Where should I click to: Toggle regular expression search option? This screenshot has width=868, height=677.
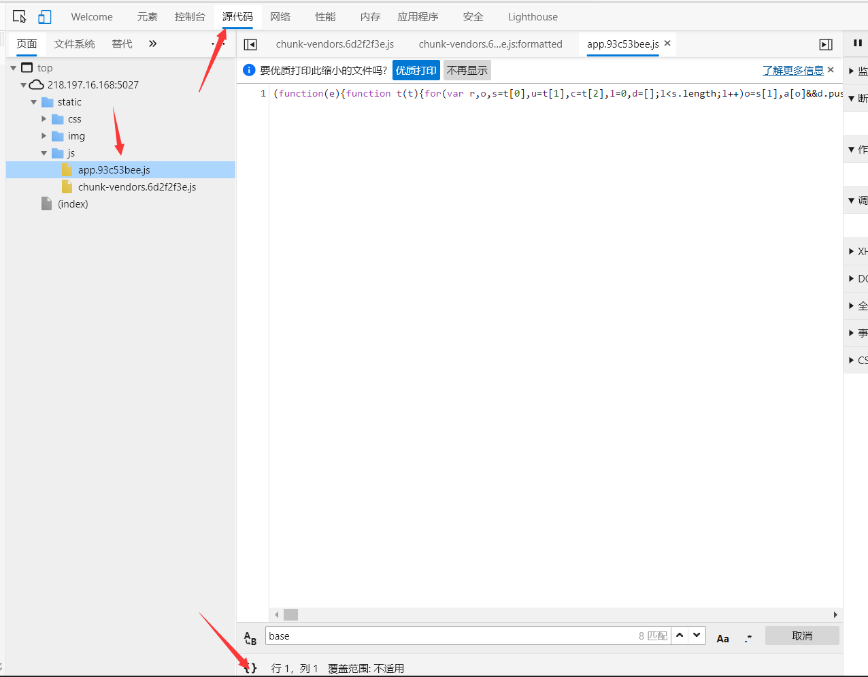point(748,638)
